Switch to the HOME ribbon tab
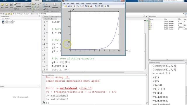Screen dimensions: 187x105 [x=5, y=1]
